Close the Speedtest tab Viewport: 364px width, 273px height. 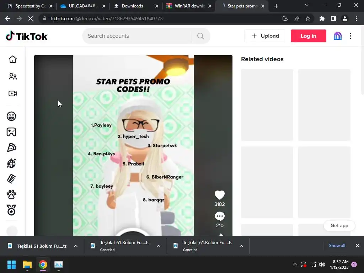pos(51,6)
